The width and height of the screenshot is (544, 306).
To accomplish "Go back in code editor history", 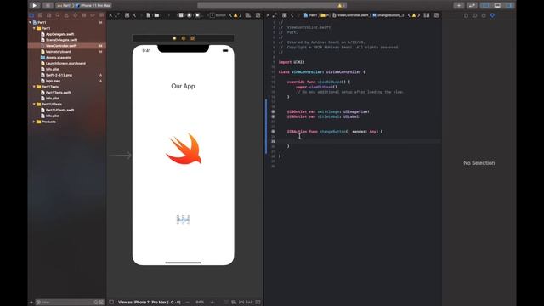I will pos(292,15).
